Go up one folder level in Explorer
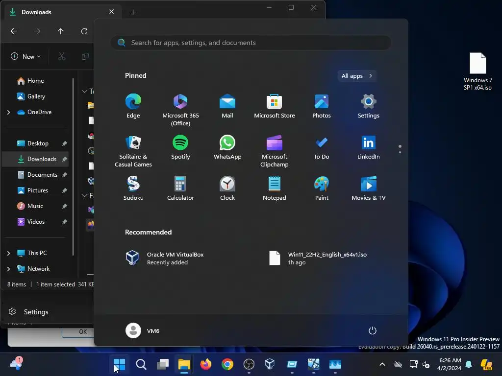 (60, 31)
